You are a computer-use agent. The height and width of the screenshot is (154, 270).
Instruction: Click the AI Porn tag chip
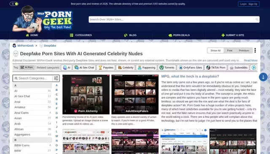[27, 67]
